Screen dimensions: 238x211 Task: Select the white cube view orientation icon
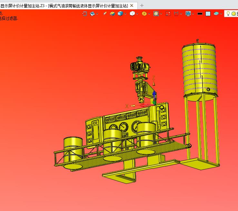132,14
